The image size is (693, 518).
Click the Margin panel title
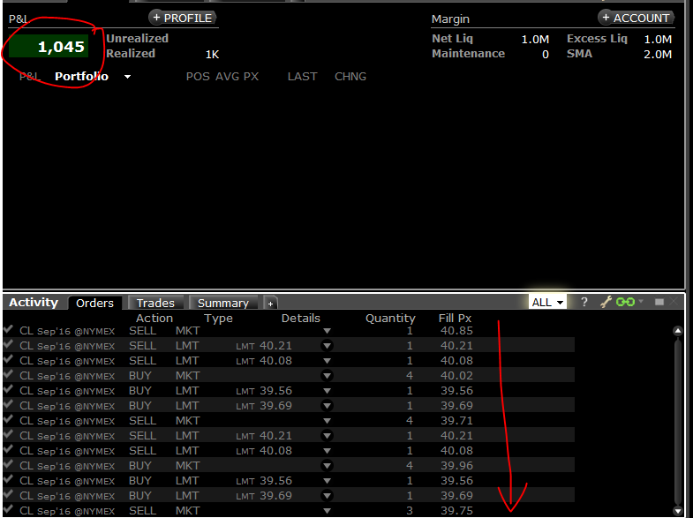coord(450,19)
